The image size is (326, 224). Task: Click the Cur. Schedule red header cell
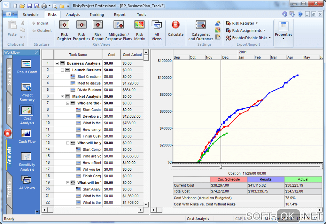point(229,179)
